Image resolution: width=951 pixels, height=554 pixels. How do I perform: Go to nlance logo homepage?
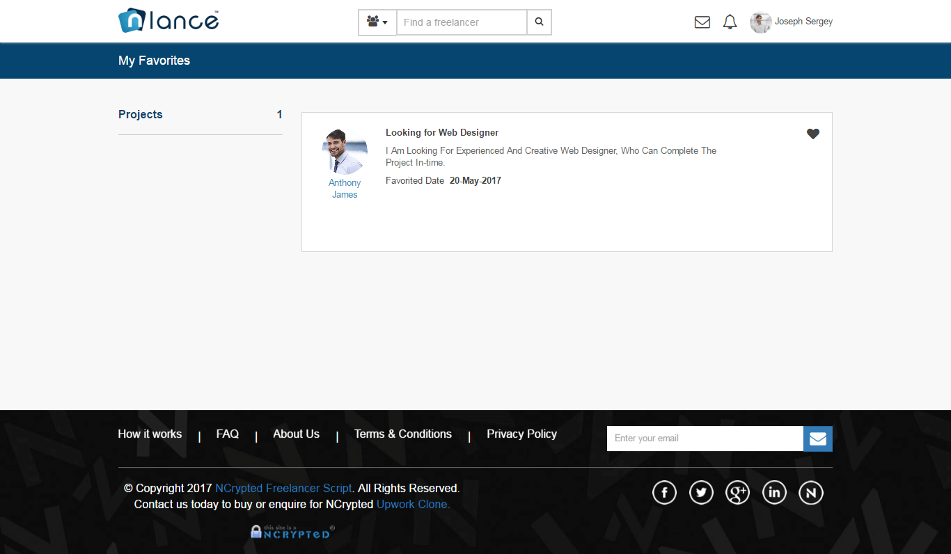(169, 21)
